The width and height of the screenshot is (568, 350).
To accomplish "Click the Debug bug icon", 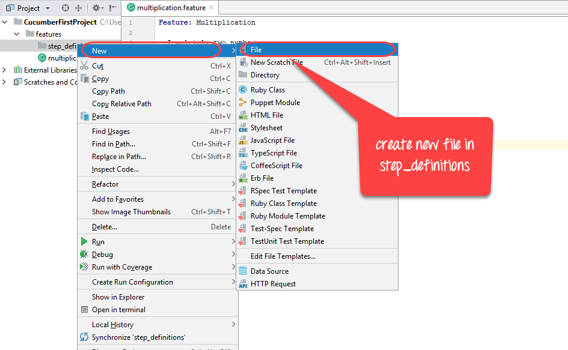I will 84,255.
